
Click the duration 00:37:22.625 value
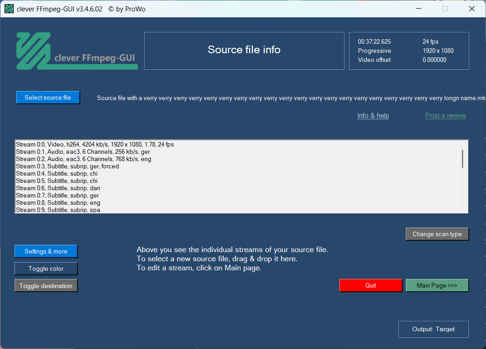point(374,41)
